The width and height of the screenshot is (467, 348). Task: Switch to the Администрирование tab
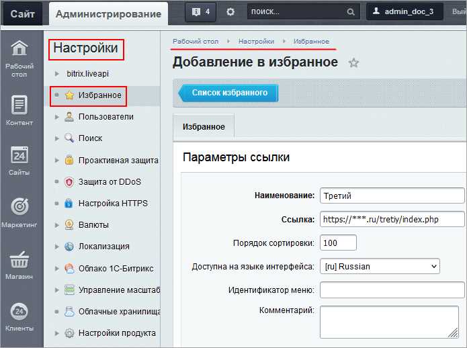(108, 13)
